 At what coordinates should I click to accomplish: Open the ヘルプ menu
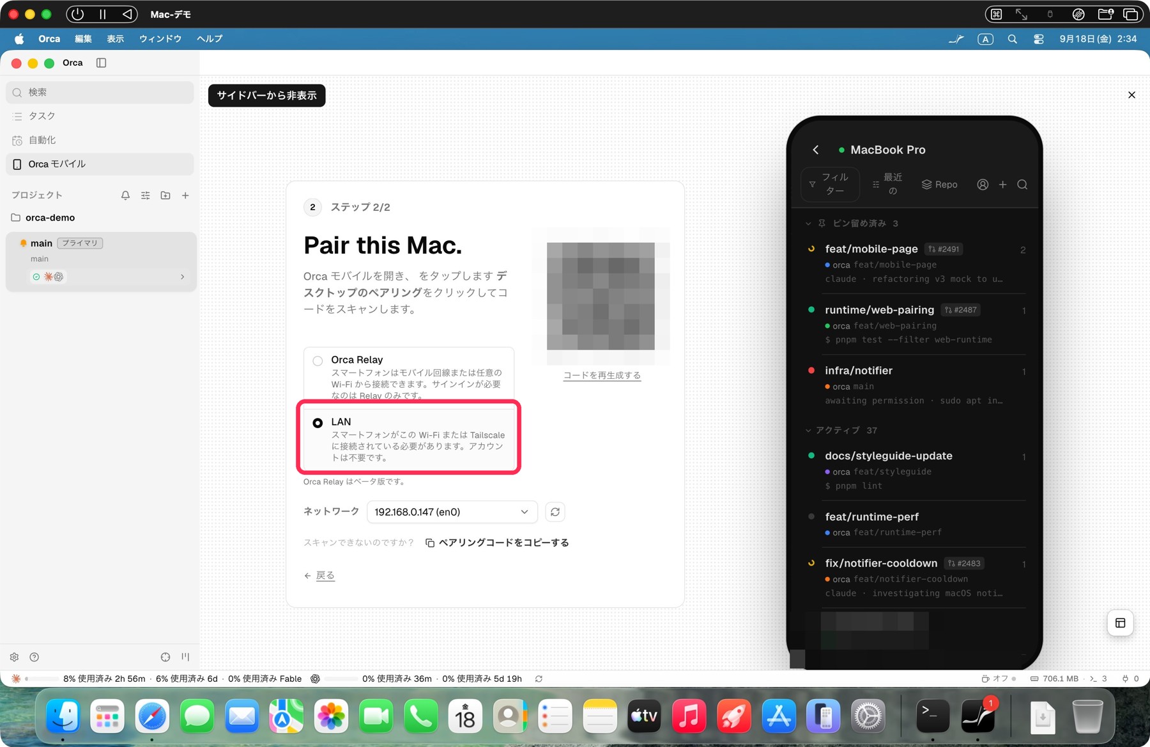(x=210, y=39)
